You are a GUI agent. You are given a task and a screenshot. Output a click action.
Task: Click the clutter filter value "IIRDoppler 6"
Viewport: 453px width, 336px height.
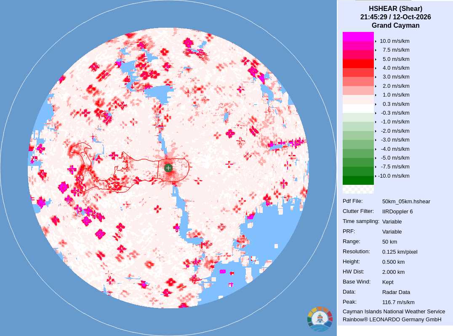point(397,212)
